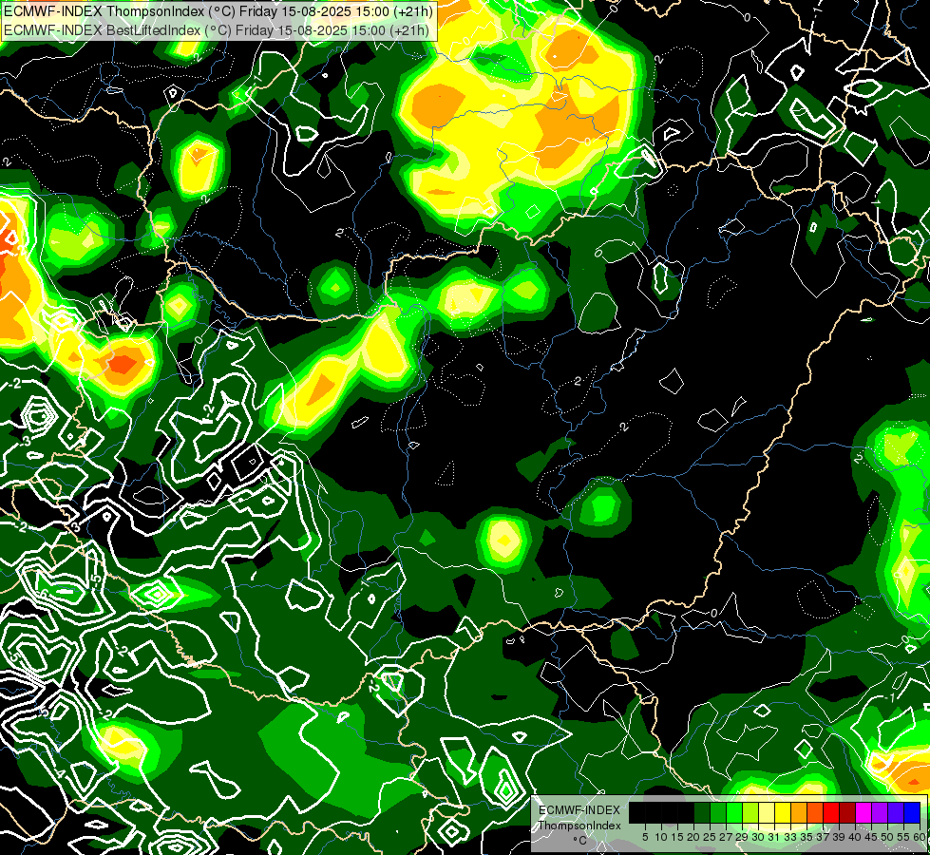Click legend tick value 50
The width and height of the screenshot is (930, 855).
888,837
